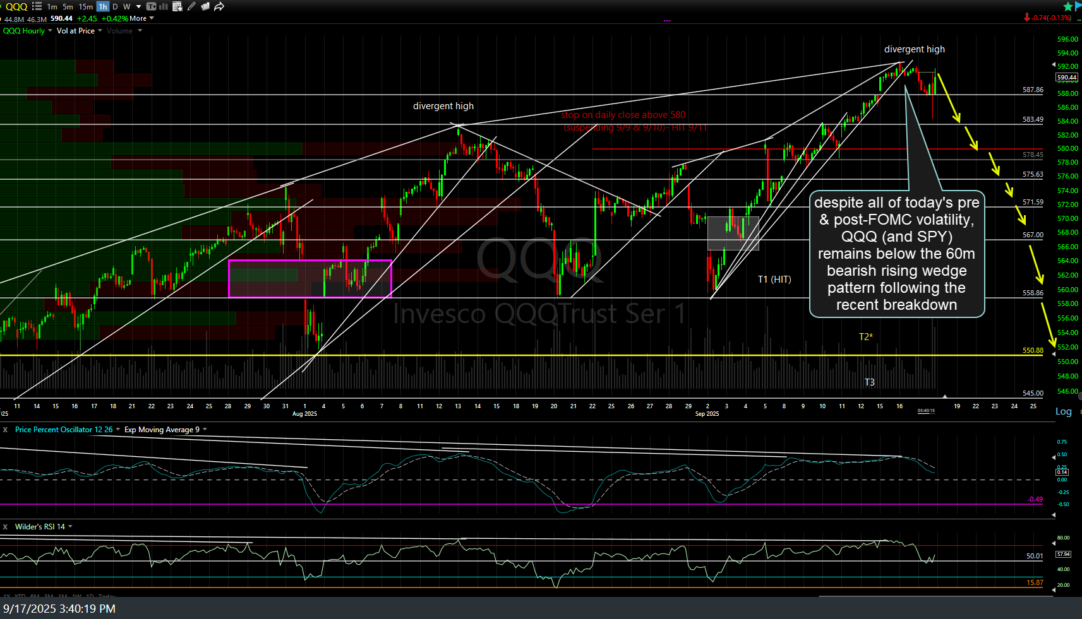Select the drawing pencil tool icon
Screen dimensions: 1082x619
pos(191,6)
